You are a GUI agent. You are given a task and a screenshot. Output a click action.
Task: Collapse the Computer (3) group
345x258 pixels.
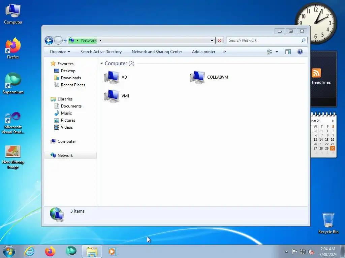(x=101, y=63)
